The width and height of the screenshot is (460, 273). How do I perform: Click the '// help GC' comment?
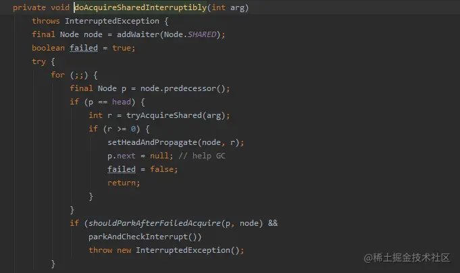tap(202, 156)
